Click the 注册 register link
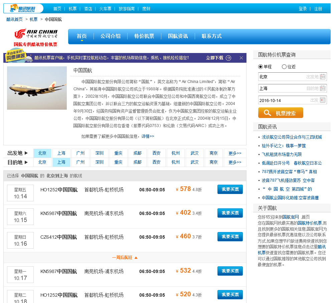Image resolution: width=334 pixels, height=303 pixels. pos(318,9)
